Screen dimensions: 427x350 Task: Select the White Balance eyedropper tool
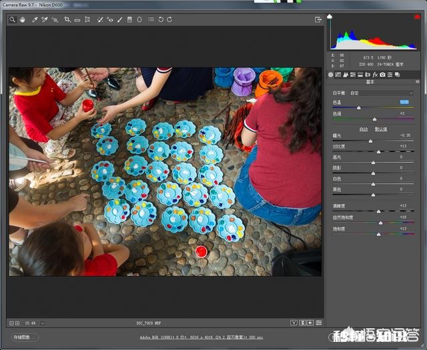point(35,19)
